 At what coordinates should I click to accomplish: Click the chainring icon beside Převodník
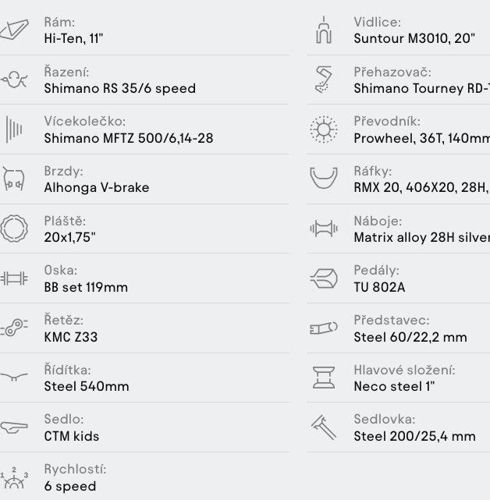(324, 129)
